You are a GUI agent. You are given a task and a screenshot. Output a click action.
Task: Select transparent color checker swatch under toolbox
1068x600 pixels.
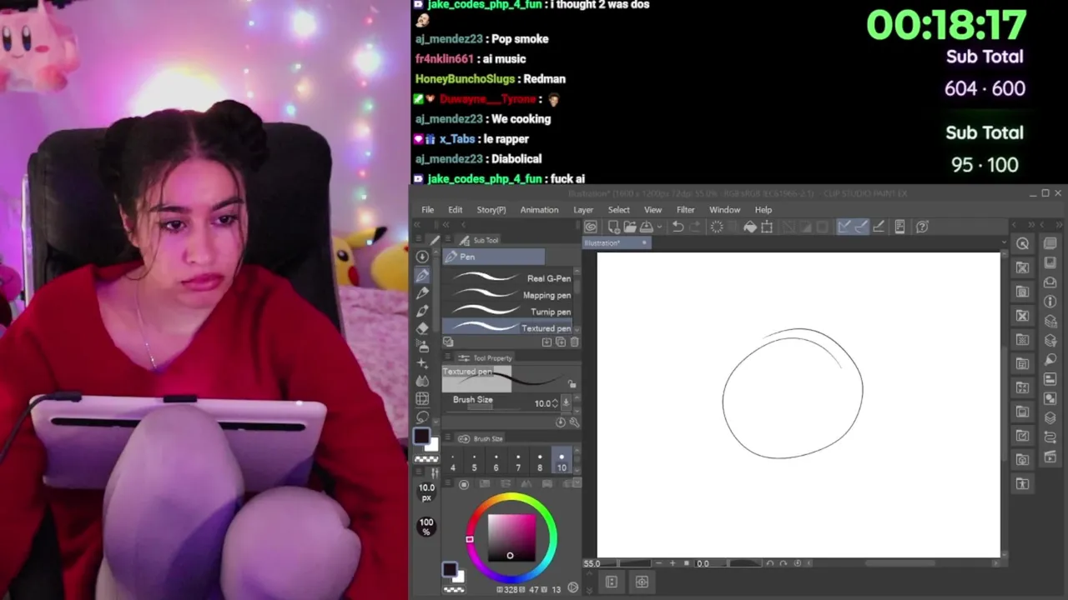point(426,459)
